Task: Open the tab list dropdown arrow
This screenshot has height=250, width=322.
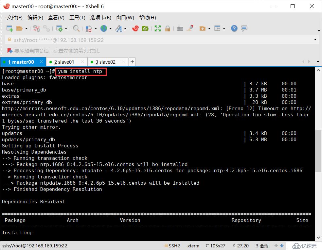Action: (318, 62)
